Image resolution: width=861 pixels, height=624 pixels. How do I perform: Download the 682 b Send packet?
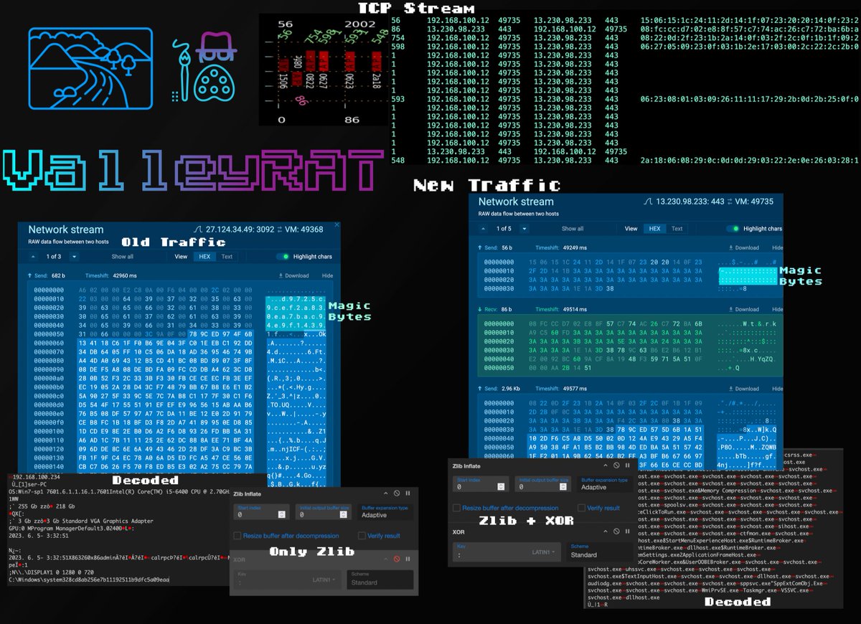pos(293,275)
